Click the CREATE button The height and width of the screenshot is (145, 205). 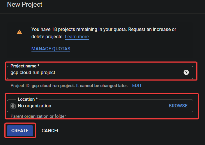[x=20, y=131]
